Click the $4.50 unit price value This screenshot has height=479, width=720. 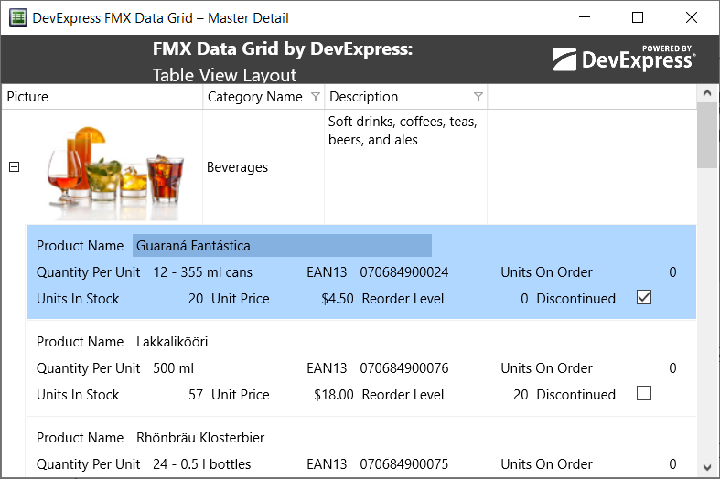pos(338,299)
